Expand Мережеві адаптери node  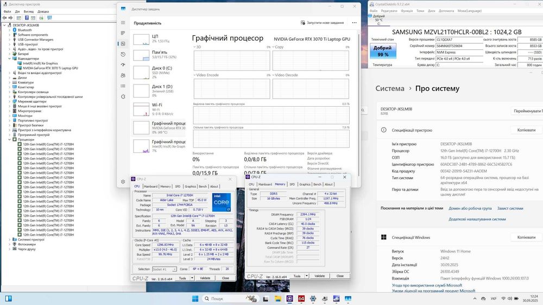9,101
